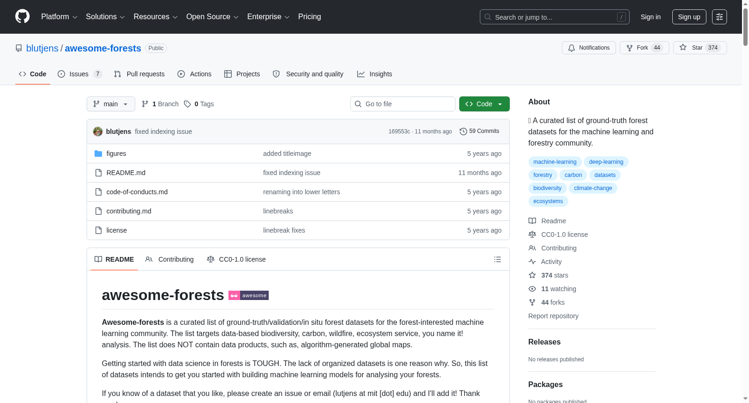This screenshot has width=749, height=403.
Task: Click the license file icon
Action: coord(98,230)
